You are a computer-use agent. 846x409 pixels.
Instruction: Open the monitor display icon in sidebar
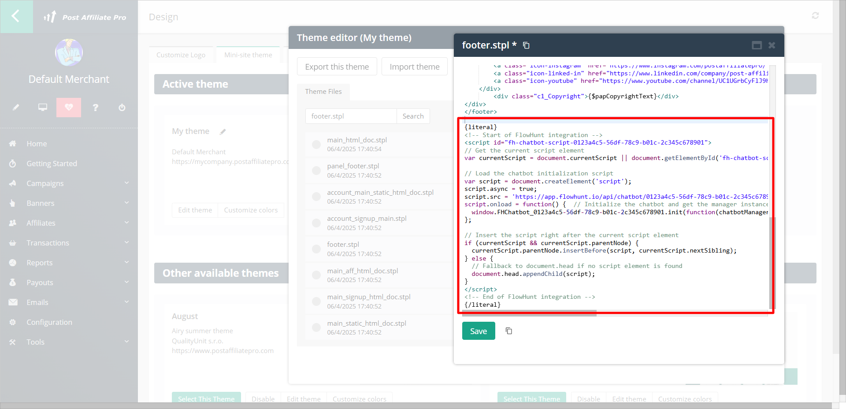point(43,107)
